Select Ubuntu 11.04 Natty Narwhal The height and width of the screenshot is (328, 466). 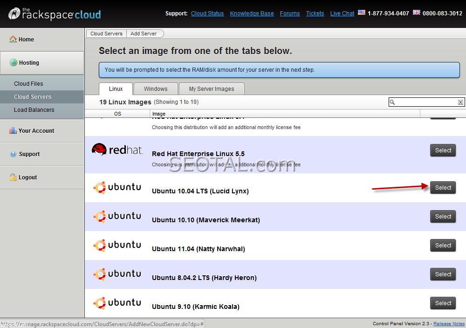pos(443,246)
